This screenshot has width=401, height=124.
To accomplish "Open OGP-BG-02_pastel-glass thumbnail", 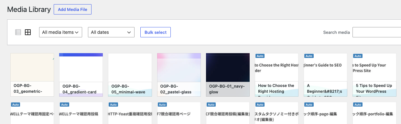I will click(179, 75).
